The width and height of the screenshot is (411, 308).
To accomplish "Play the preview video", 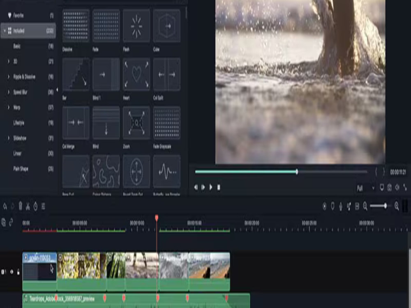I will 211,188.
